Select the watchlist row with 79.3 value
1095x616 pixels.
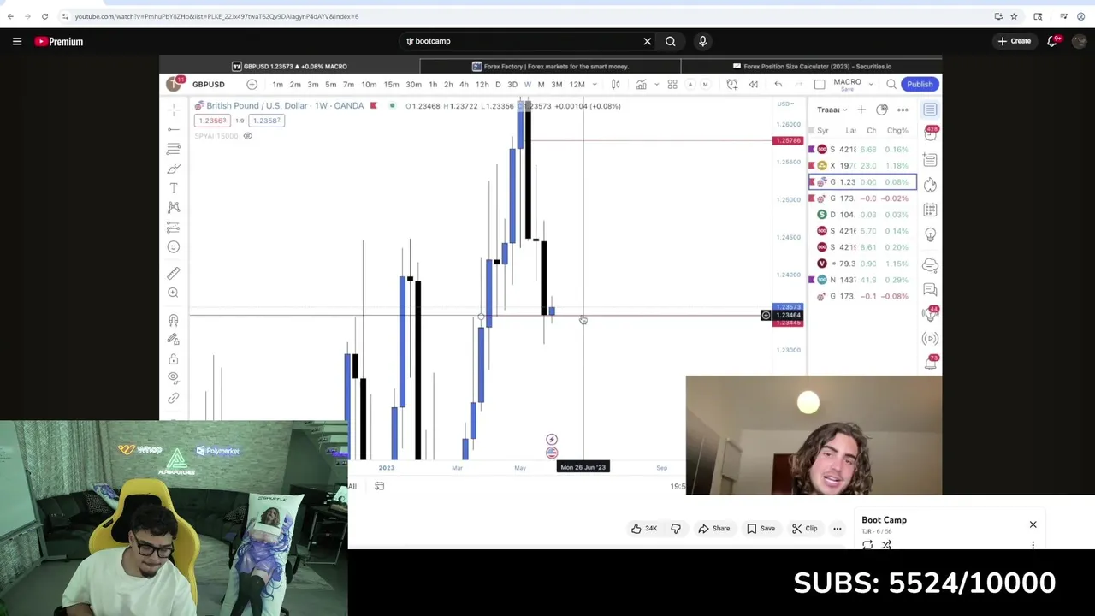[x=862, y=264]
